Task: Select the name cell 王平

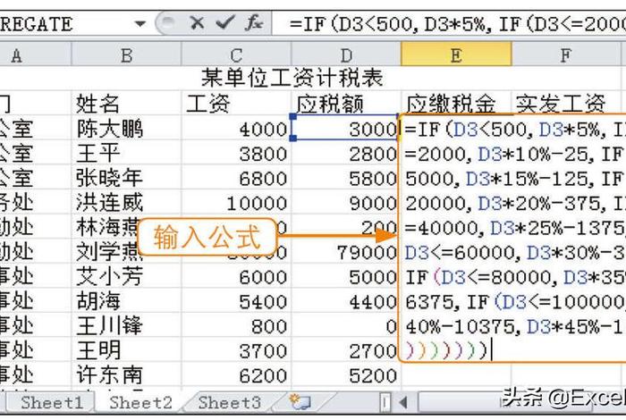Action: [126, 154]
